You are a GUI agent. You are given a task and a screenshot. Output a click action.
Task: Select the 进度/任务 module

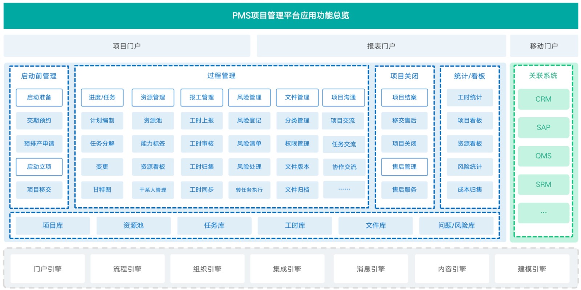point(102,97)
